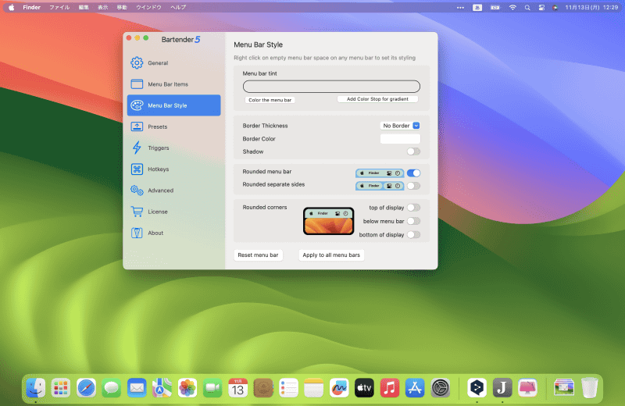Click the Hotkeys command-key icon
625x406 pixels.
[x=137, y=169]
